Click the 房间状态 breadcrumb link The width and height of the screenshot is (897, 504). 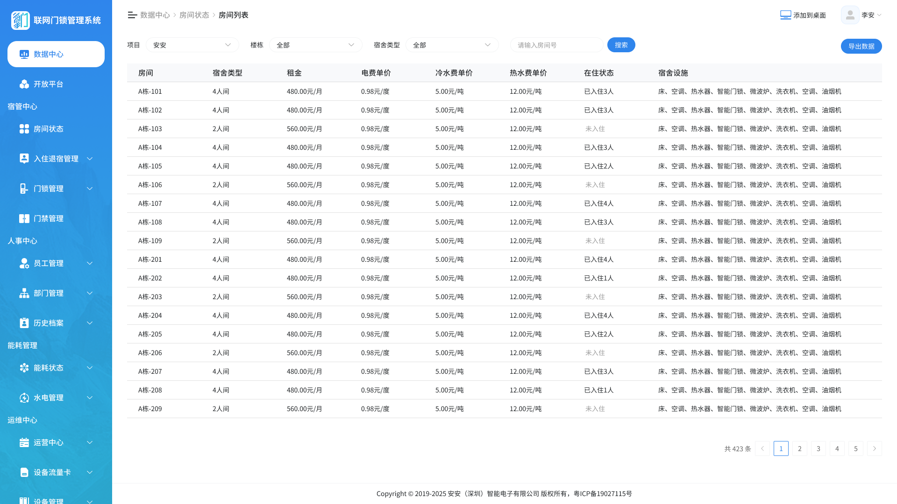point(194,15)
